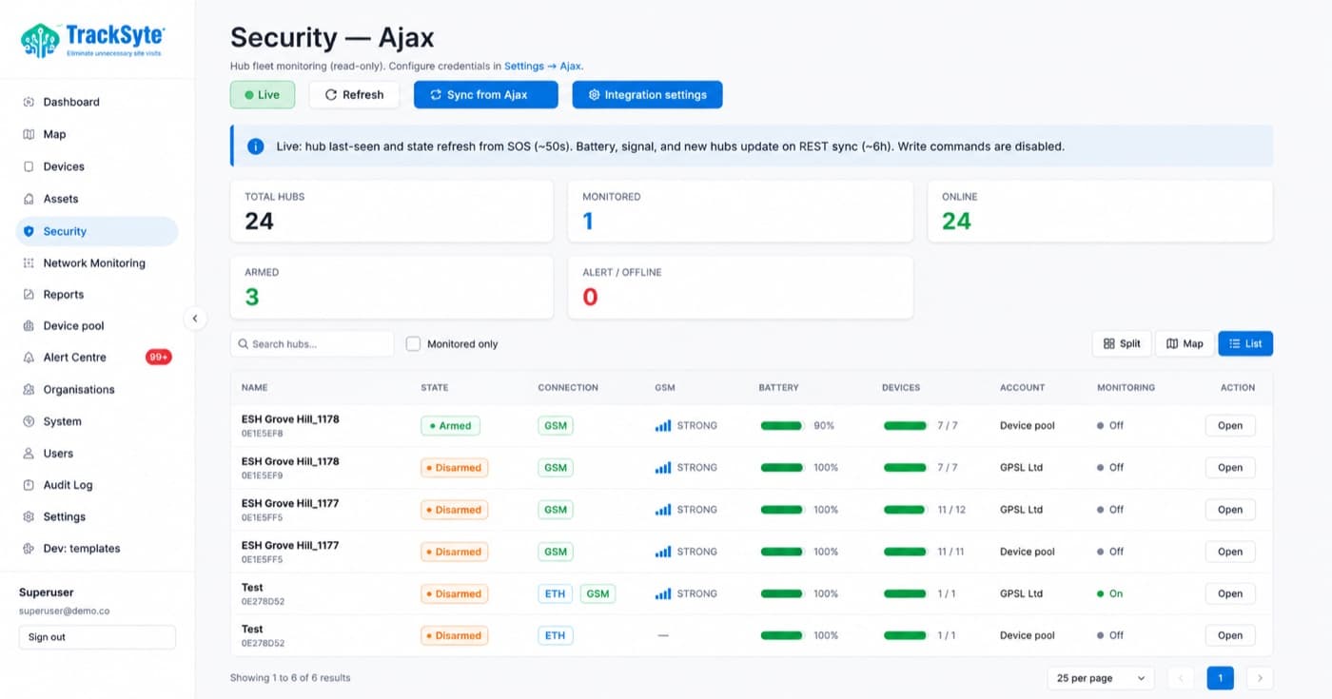Click the Assets sidebar icon
Viewport: 1332px width, 699px height.
pyautogui.click(x=29, y=199)
